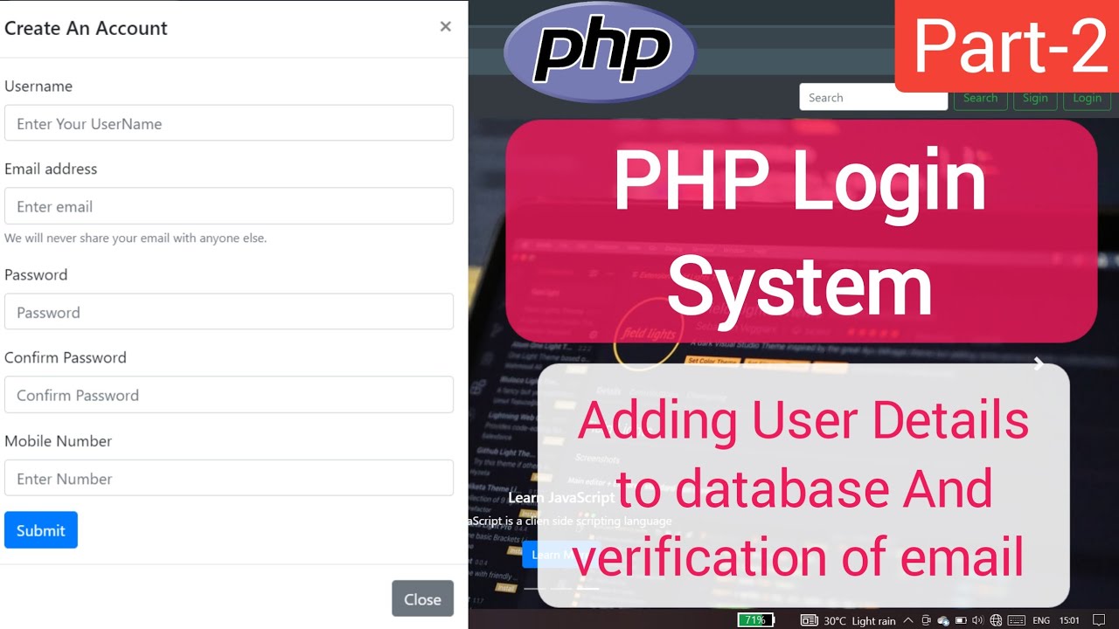This screenshot has width=1119, height=629.
Task: Click the green Search button
Action: [980, 98]
